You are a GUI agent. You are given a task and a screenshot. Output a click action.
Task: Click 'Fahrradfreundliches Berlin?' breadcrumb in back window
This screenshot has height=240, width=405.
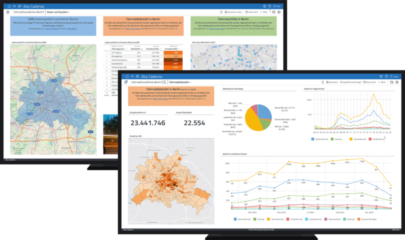(29, 12)
